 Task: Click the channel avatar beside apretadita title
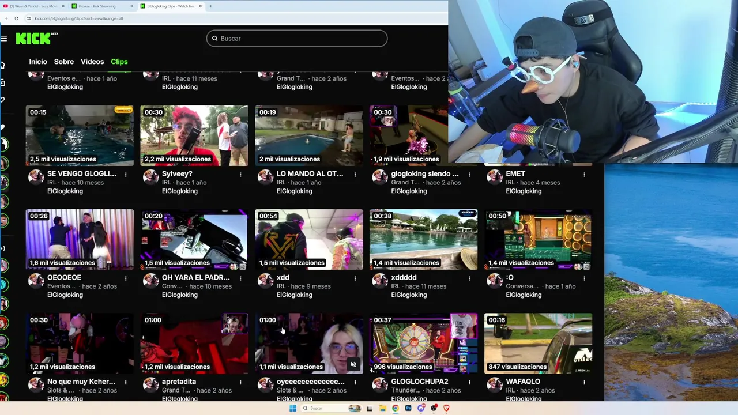tap(150, 384)
